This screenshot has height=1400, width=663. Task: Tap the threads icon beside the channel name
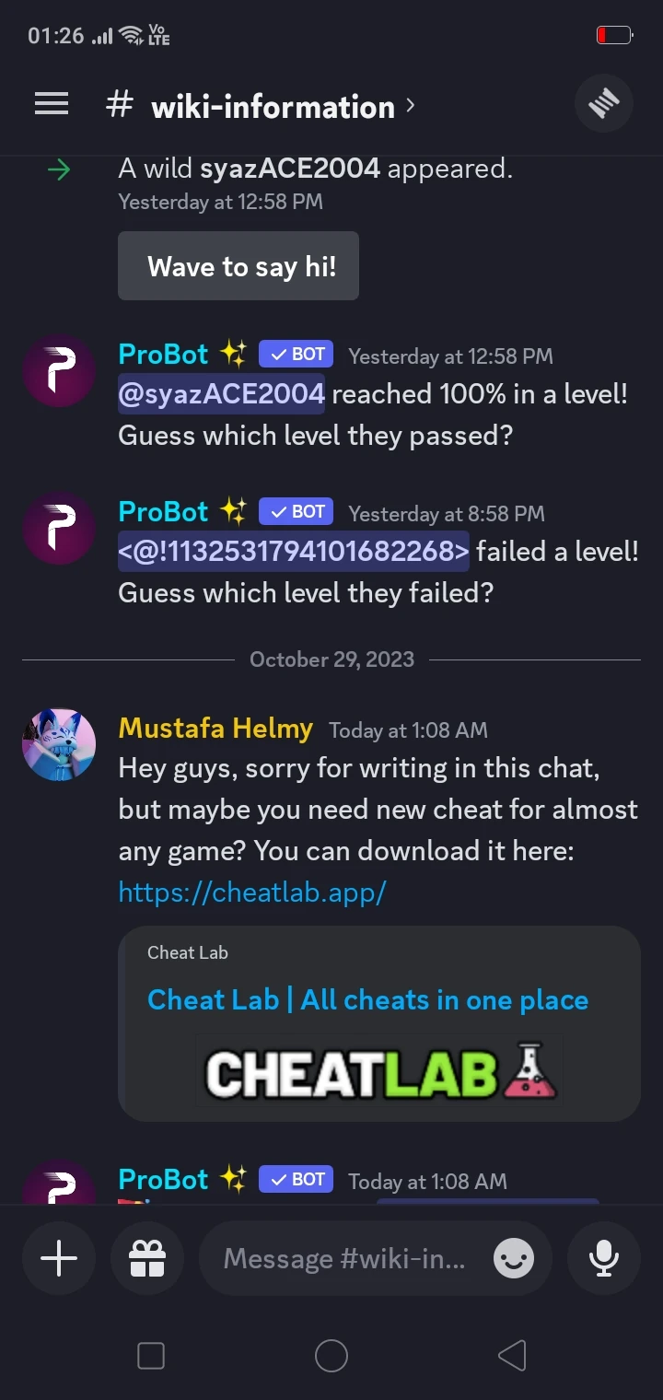point(603,103)
